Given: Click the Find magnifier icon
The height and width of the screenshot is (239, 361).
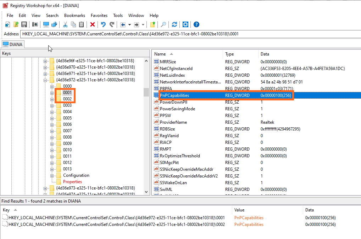Looking at the screenshot, I should coord(163,24).
